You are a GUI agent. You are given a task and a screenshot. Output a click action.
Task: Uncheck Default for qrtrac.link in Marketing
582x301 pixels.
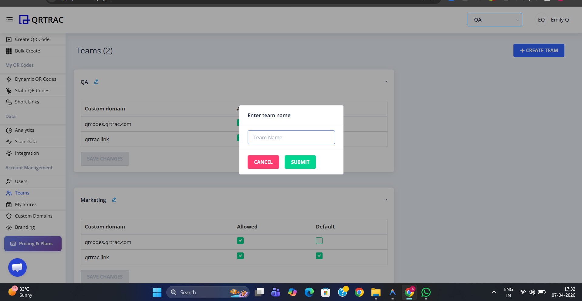(319, 256)
